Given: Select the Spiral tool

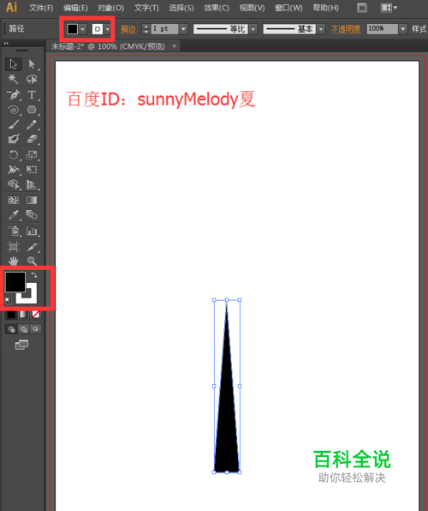Looking at the screenshot, I should click(14, 110).
